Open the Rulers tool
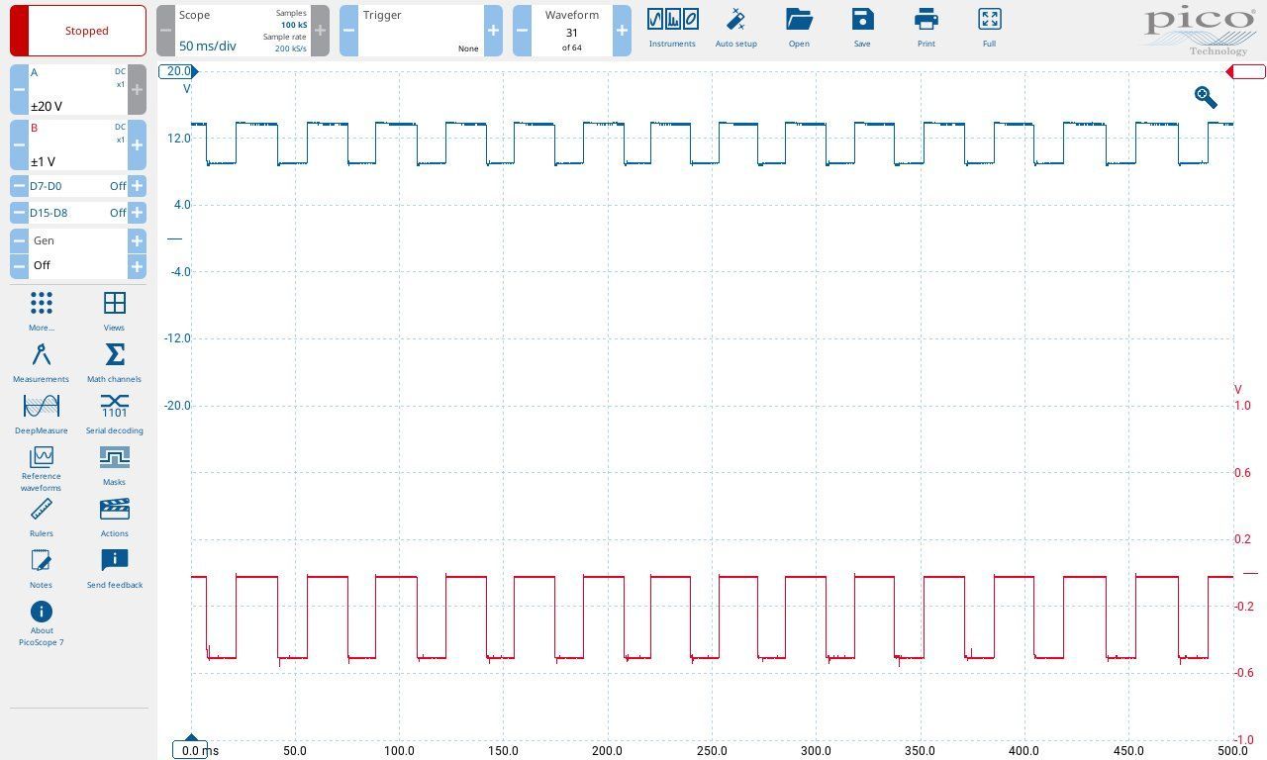The width and height of the screenshot is (1267, 760). [x=41, y=517]
